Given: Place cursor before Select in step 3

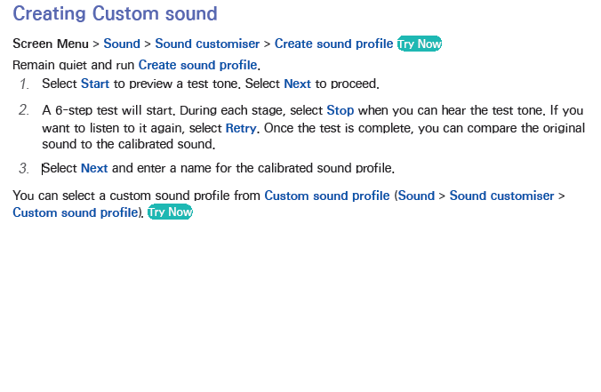Looking at the screenshot, I should 42,169.
